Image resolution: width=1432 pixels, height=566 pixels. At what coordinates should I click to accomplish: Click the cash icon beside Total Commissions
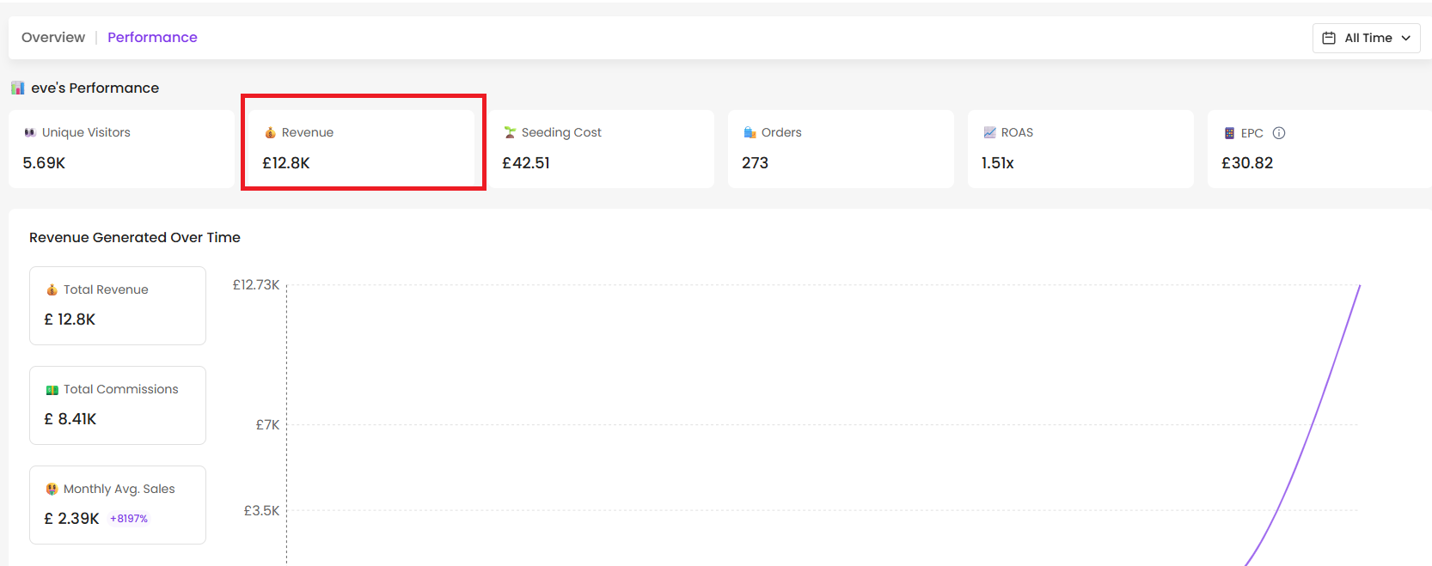[52, 390]
